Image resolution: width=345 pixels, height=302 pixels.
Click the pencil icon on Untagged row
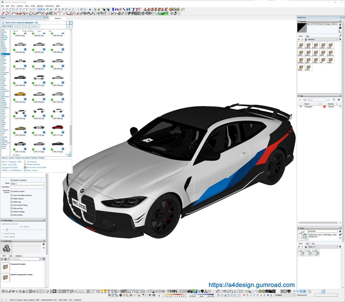click(x=340, y=107)
